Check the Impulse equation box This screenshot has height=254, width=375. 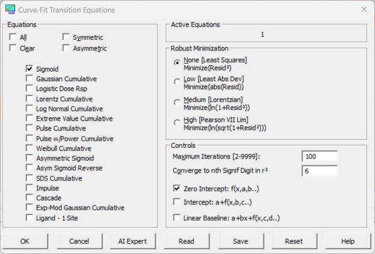[29, 188]
